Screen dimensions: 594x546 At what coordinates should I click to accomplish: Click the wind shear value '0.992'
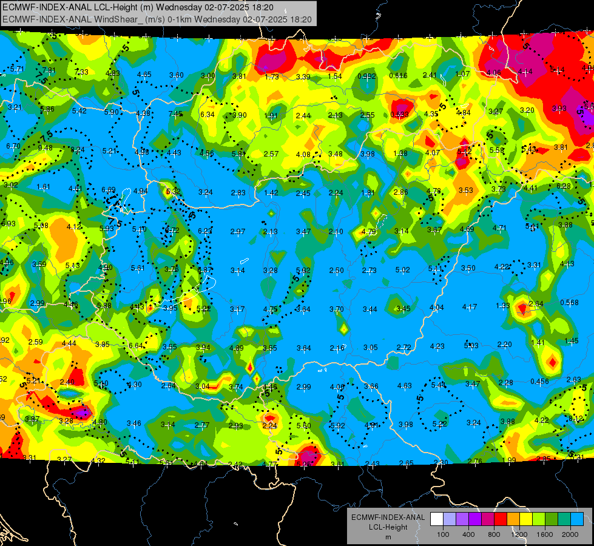pos(366,76)
